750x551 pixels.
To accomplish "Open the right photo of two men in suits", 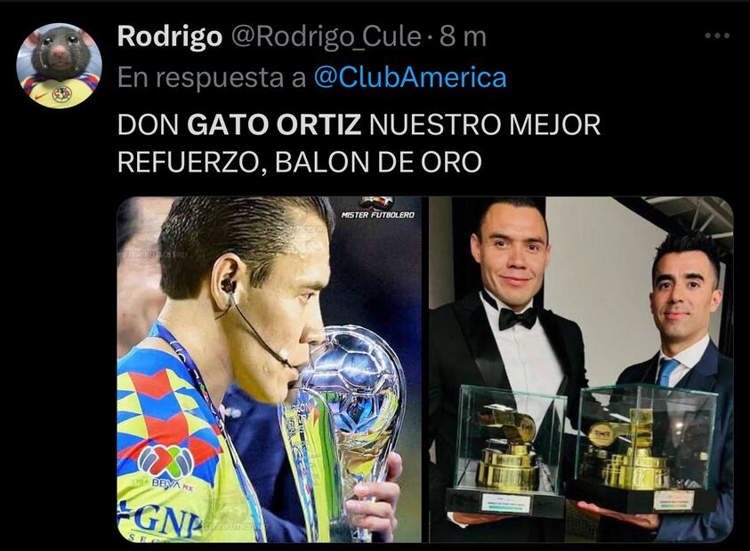I will pyautogui.click(x=581, y=370).
